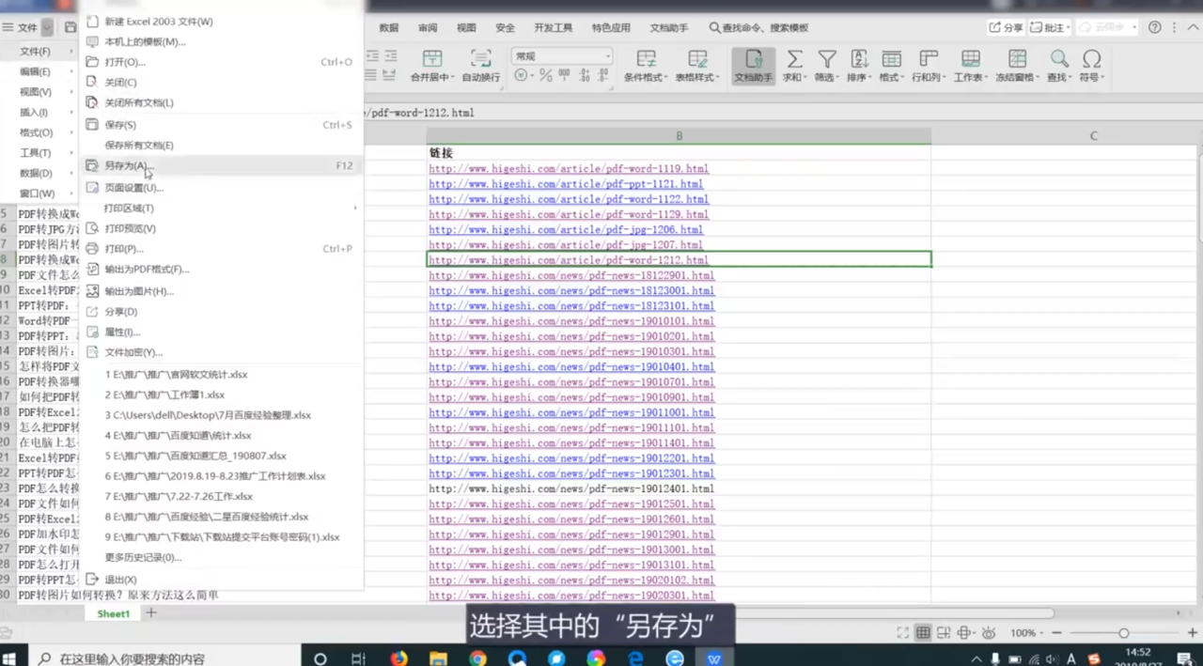Expand the 常规 number format dropdown
Viewport: 1203px width, 666px height.
[x=607, y=56]
